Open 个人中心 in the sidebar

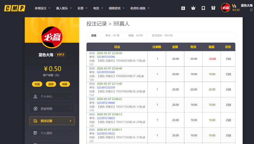coord(52,97)
